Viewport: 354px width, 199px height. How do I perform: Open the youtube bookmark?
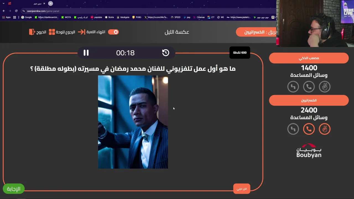pos(96,17)
